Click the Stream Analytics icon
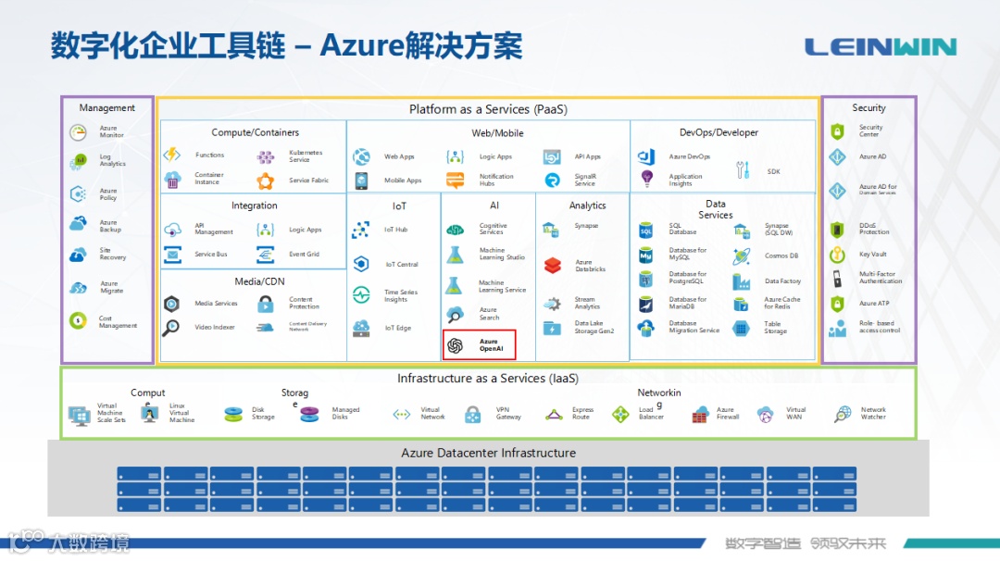 click(x=552, y=304)
